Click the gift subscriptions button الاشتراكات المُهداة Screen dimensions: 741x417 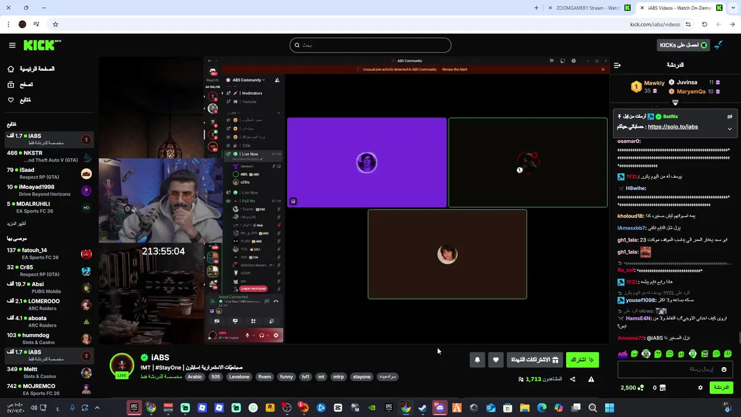(x=534, y=360)
